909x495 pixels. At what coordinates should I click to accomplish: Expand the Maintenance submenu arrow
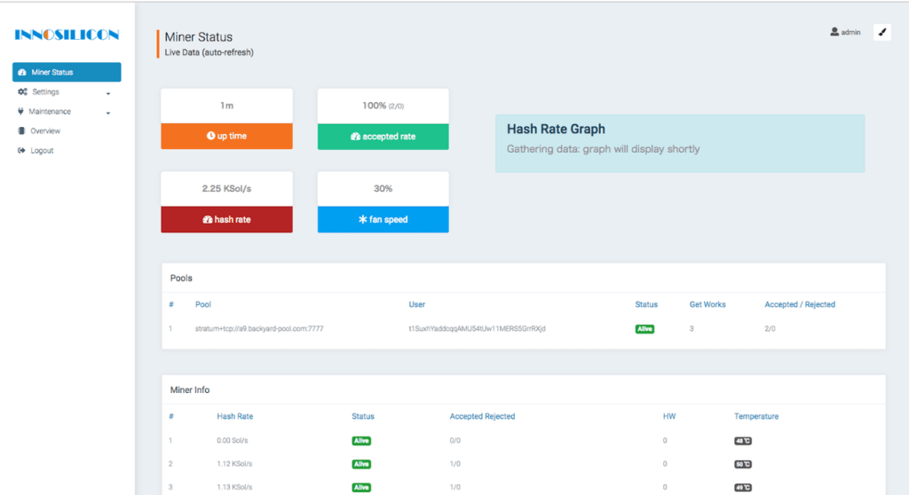point(107,113)
